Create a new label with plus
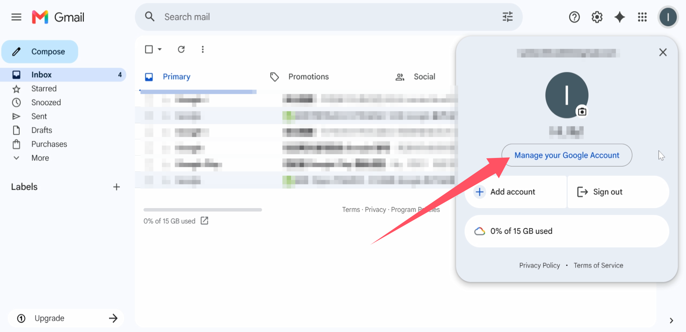686x332 pixels. coord(117,187)
